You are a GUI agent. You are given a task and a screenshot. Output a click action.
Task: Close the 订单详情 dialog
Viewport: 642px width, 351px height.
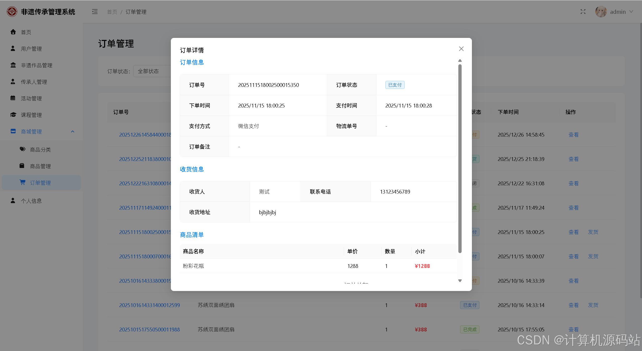(x=461, y=49)
